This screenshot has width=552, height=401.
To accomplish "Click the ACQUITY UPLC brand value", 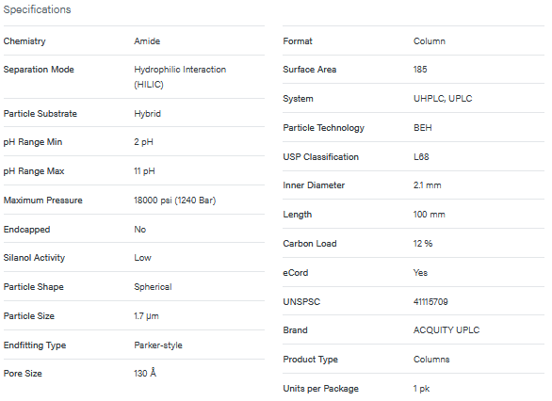I will 446,330.
